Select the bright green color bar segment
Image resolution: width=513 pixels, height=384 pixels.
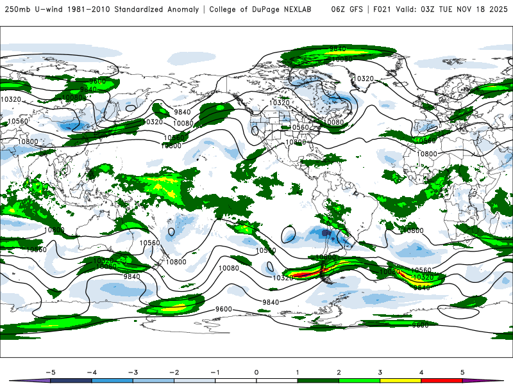(x=359, y=381)
